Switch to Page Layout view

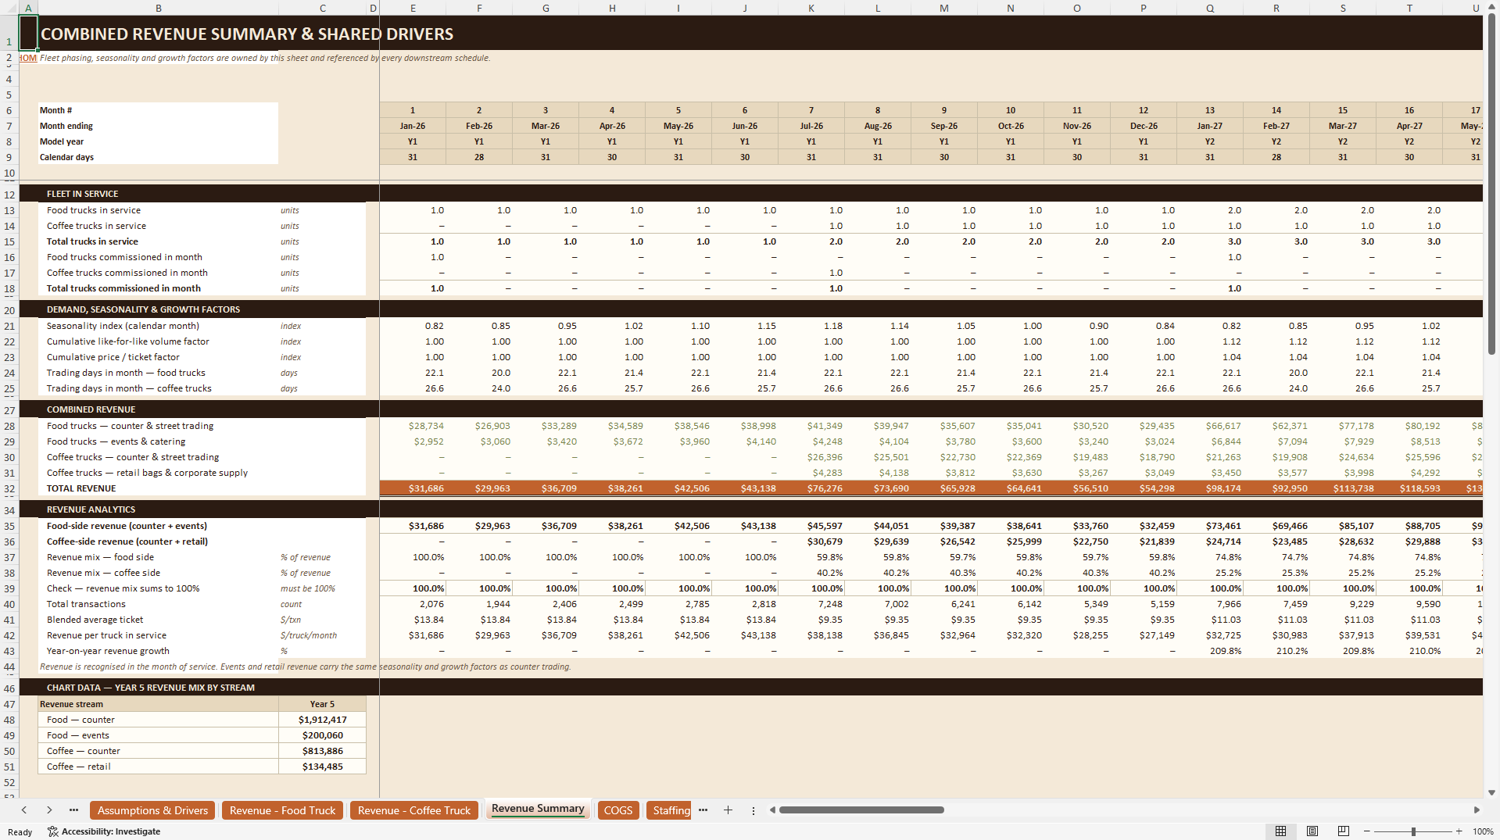click(x=1312, y=831)
